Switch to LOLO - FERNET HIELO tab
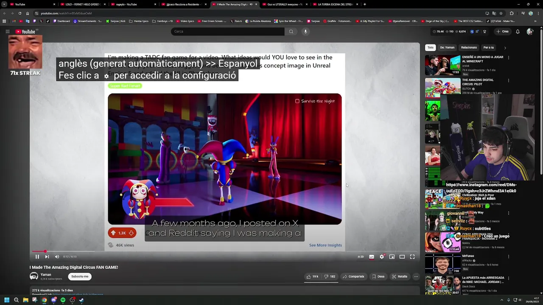The image size is (543, 305). [83, 4]
